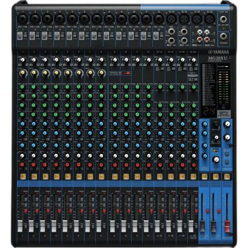248x248 pixels.
Task: Click the channel 1 MIC/LINE combo input jack
Action: 23,19
